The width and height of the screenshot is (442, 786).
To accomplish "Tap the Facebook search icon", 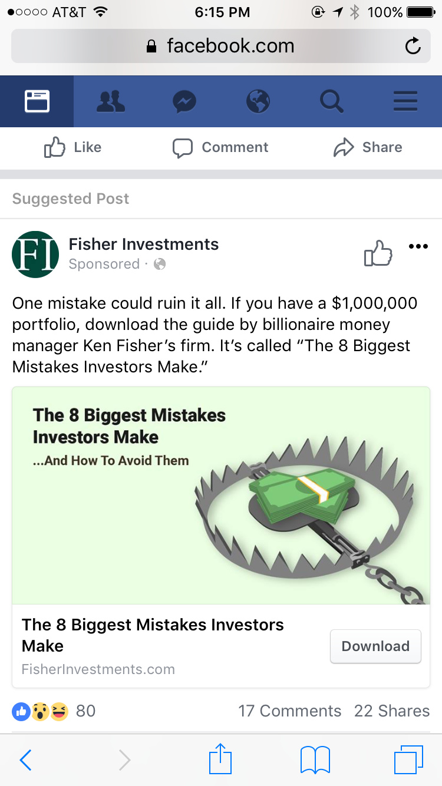I will (332, 101).
